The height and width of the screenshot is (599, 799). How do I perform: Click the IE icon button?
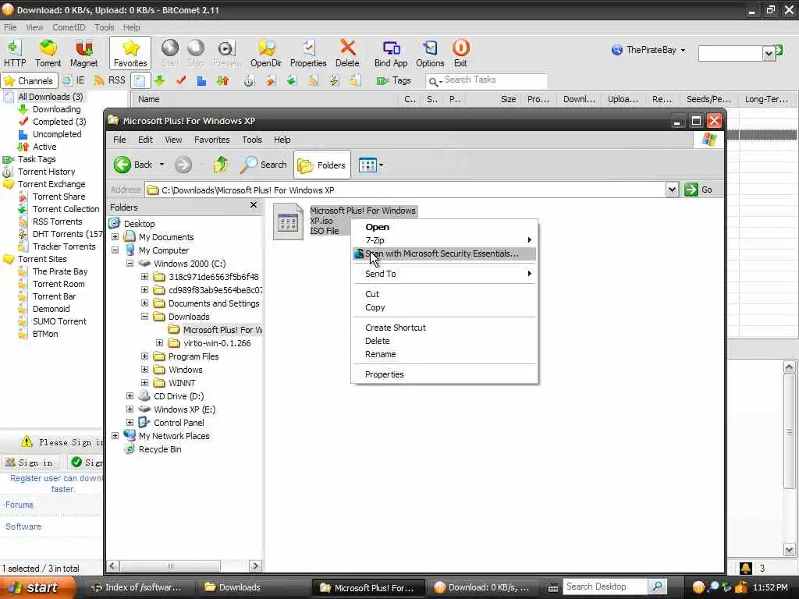(x=74, y=80)
